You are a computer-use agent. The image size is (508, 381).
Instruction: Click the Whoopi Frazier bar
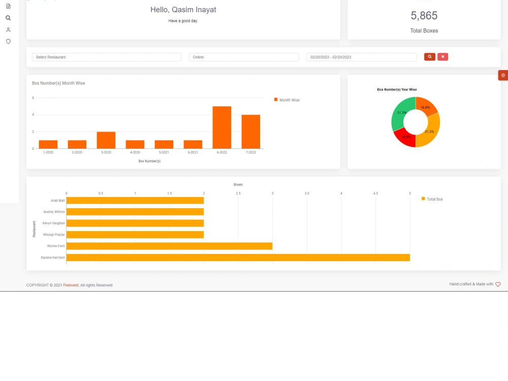click(x=135, y=235)
